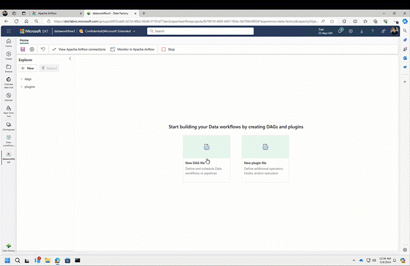Open Copilot icon in Edge sidebar
This screenshot has height=266, width=410.
pos(405,21)
